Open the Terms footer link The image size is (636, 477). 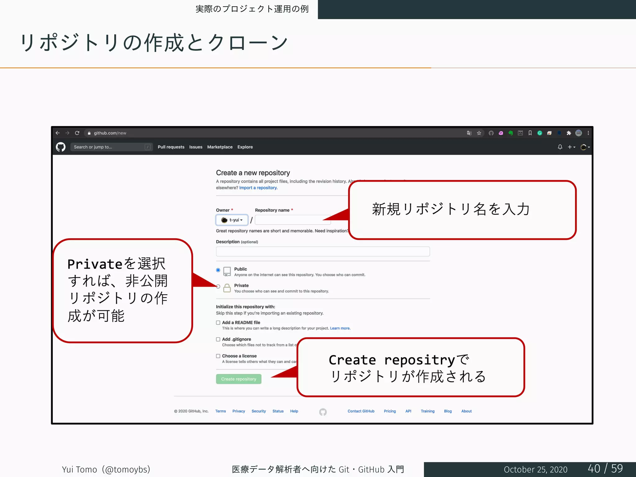pyautogui.click(x=220, y=411)
